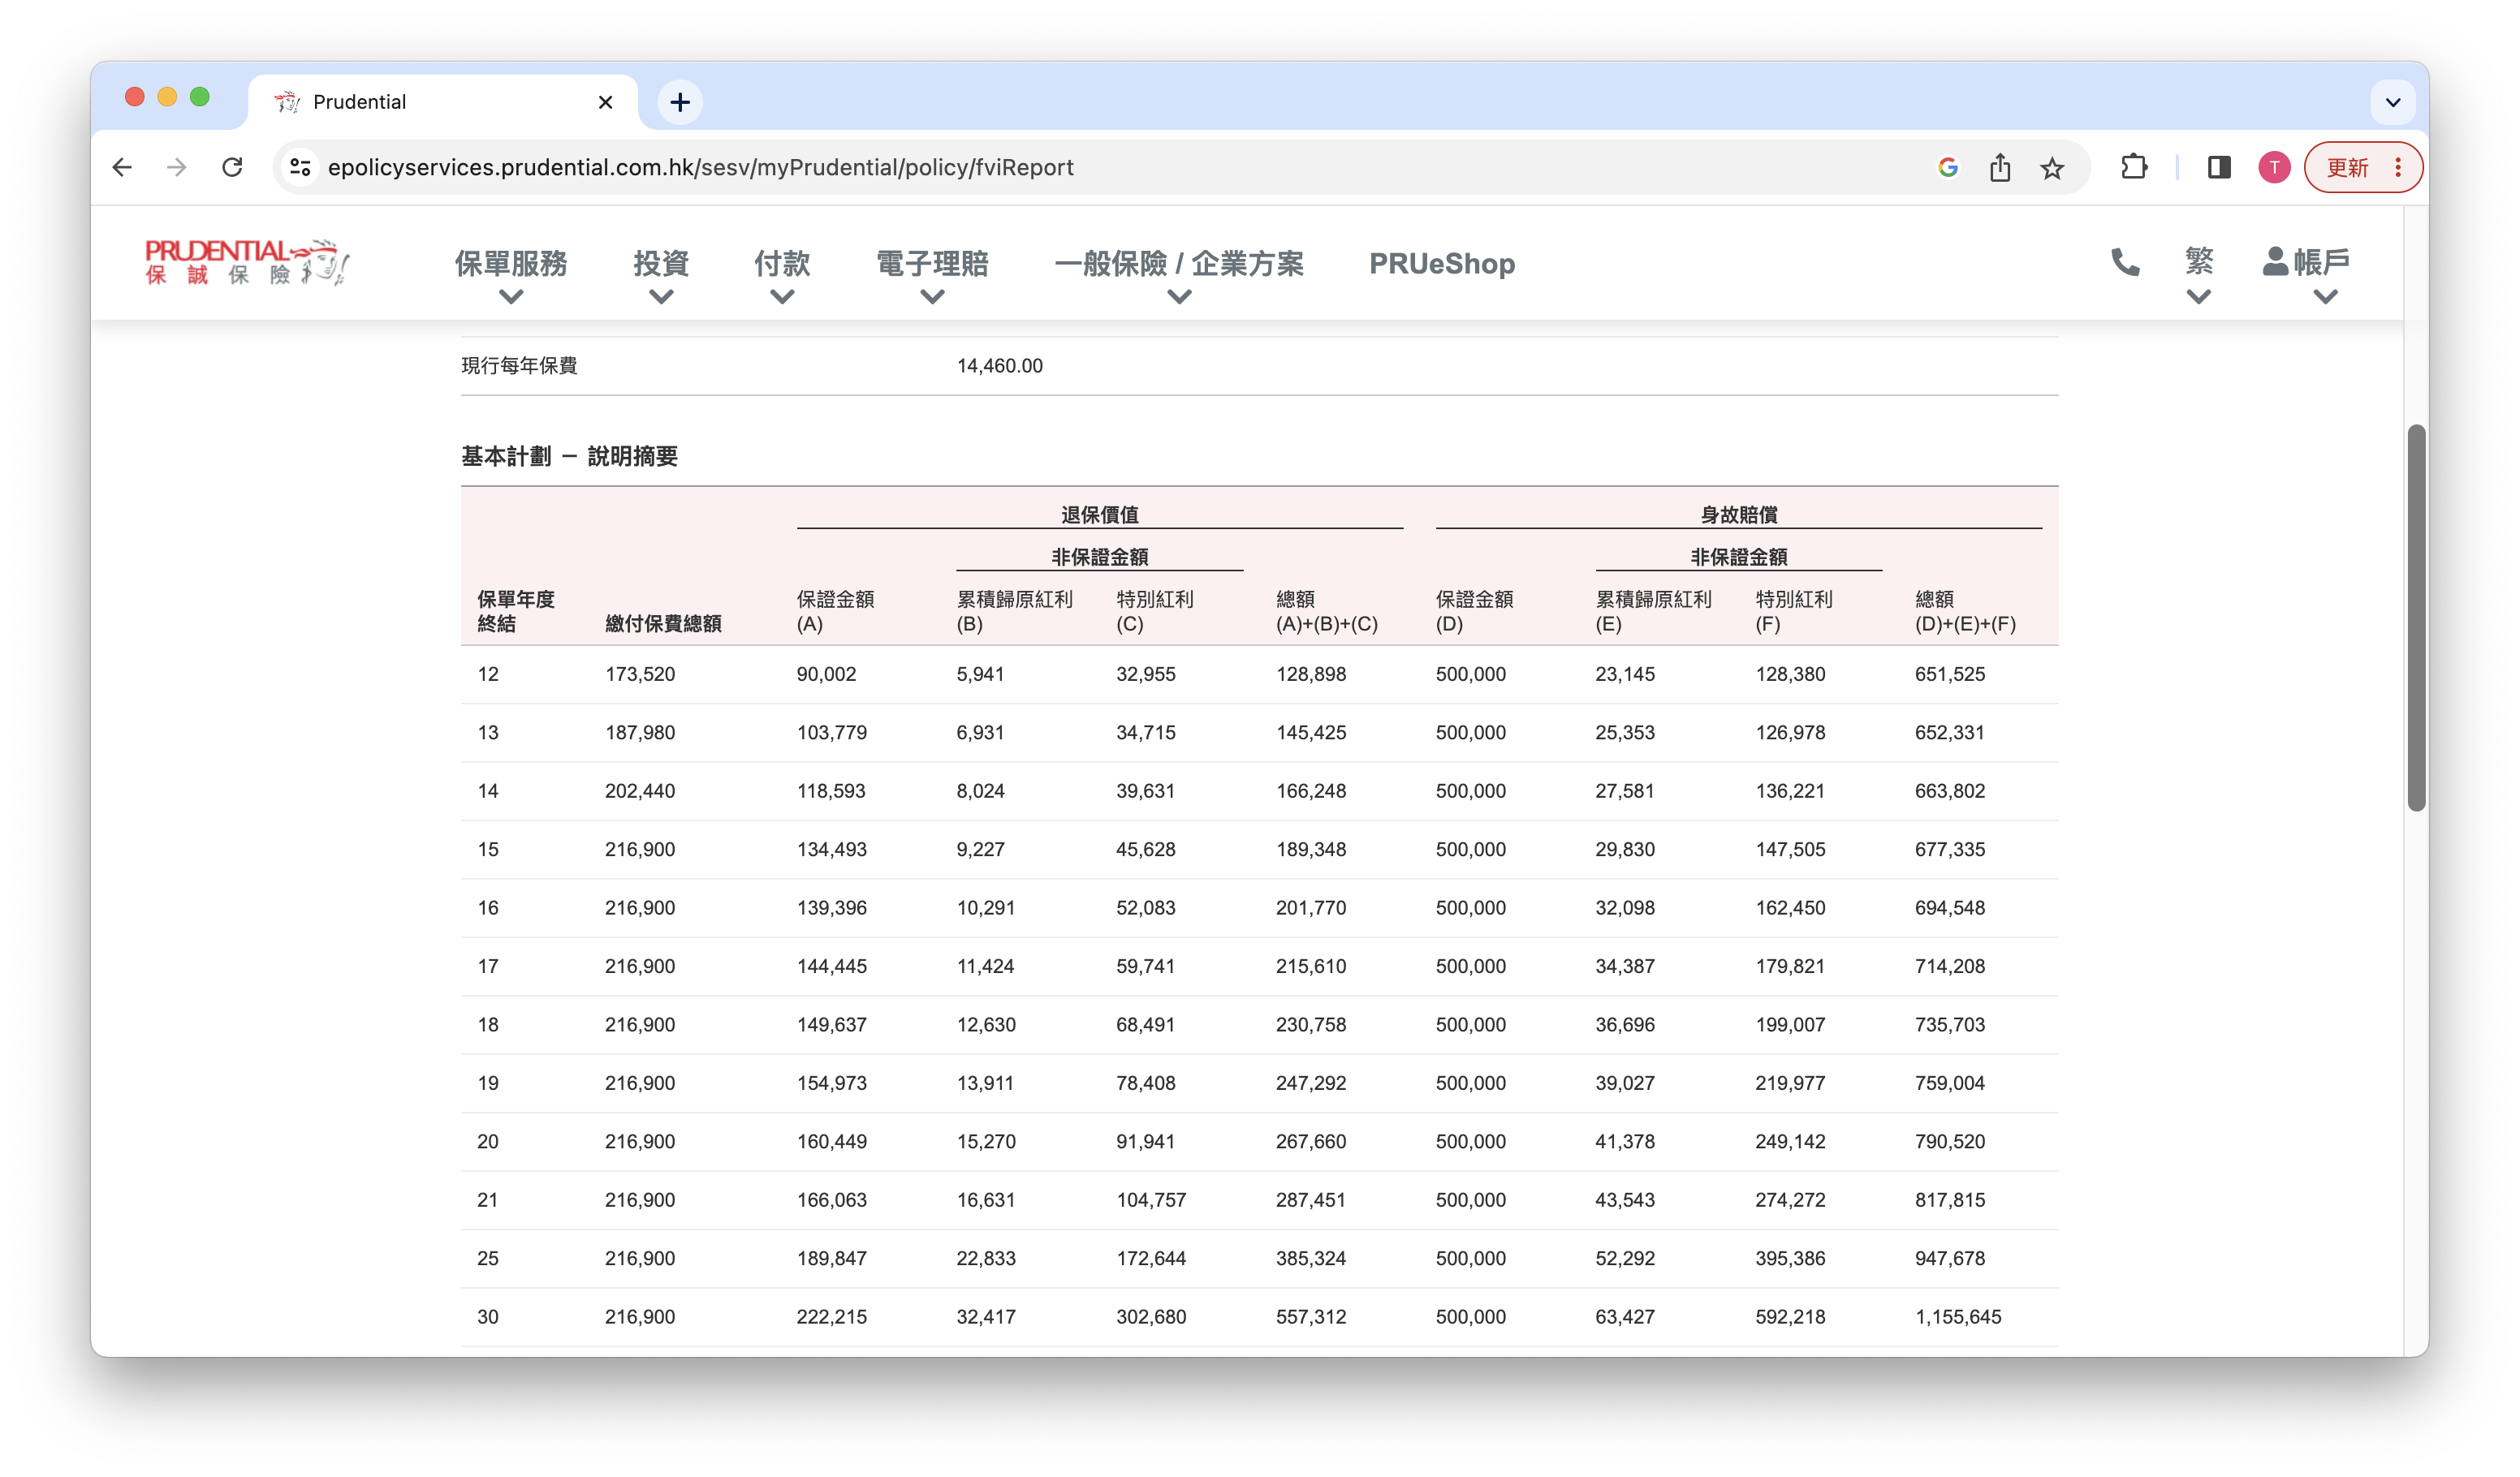The image size is (2520, 1477).
Task: Click the 更新 update button
Action: 2347,167
